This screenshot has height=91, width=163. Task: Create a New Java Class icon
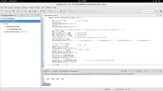44,11
